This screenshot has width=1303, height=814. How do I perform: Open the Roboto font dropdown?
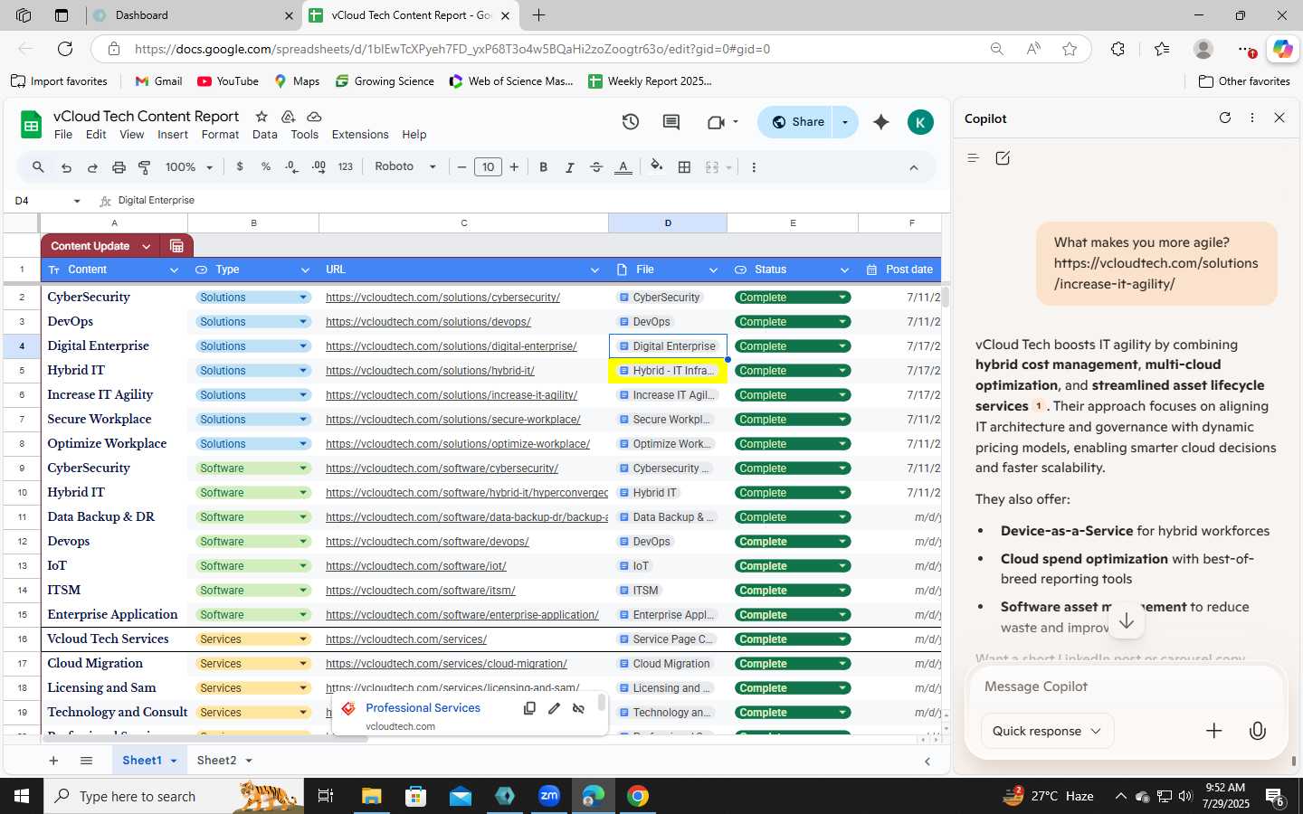pyautogui.click(x=405, y=166)
